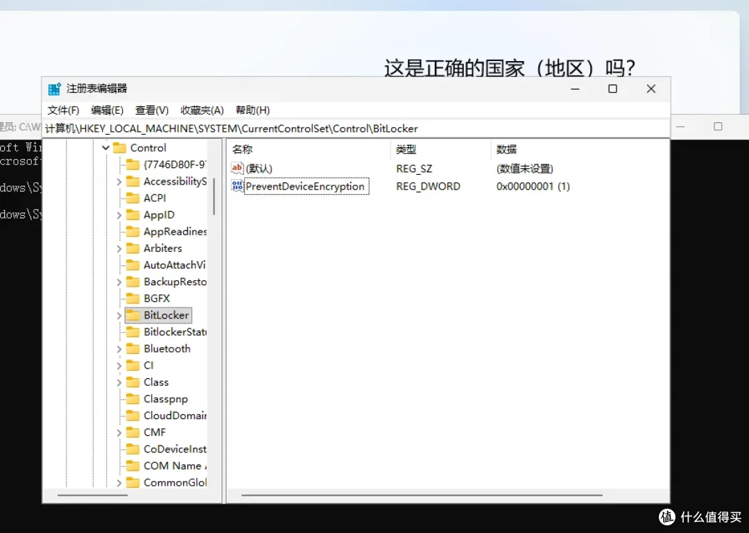
Task: Expand the AccessibilityS key
Action: coord(119,182)
